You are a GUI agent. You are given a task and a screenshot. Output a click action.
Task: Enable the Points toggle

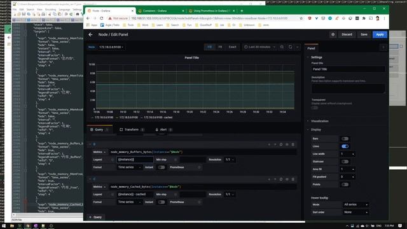tap(345, 184)
